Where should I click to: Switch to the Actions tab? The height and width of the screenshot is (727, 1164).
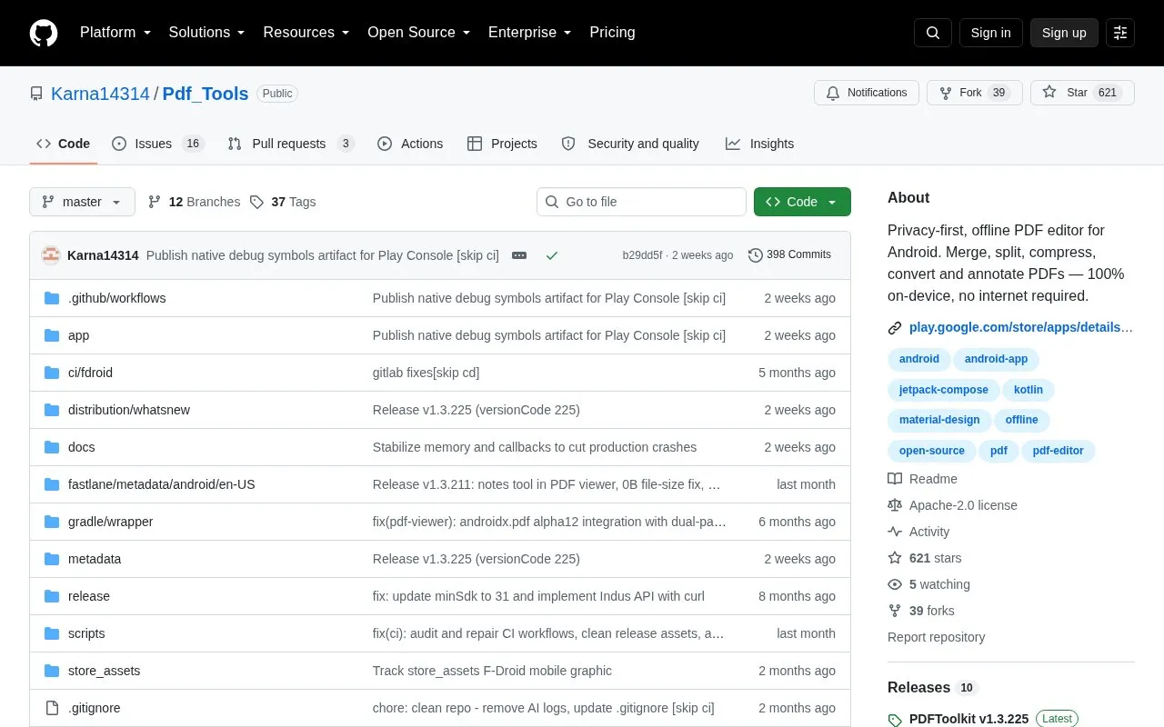[x=410, y=144]
